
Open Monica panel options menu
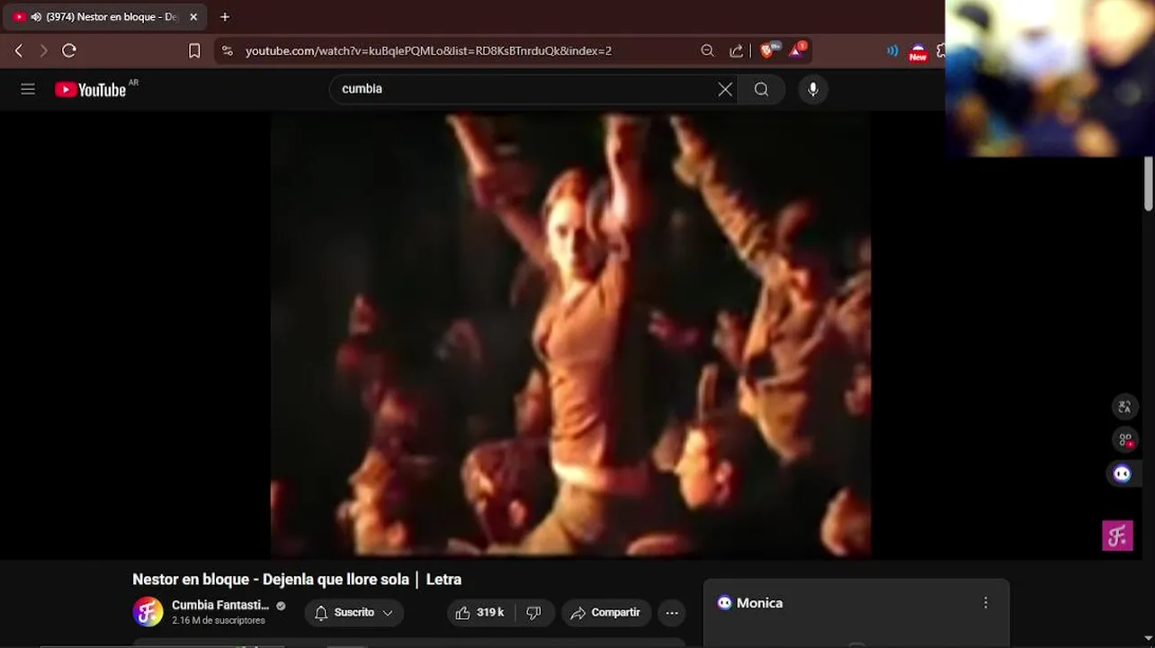[x=986, y=603]
